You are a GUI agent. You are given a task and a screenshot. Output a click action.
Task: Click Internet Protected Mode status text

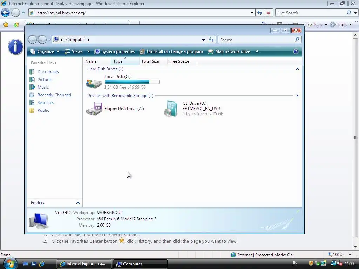(265, 255)
